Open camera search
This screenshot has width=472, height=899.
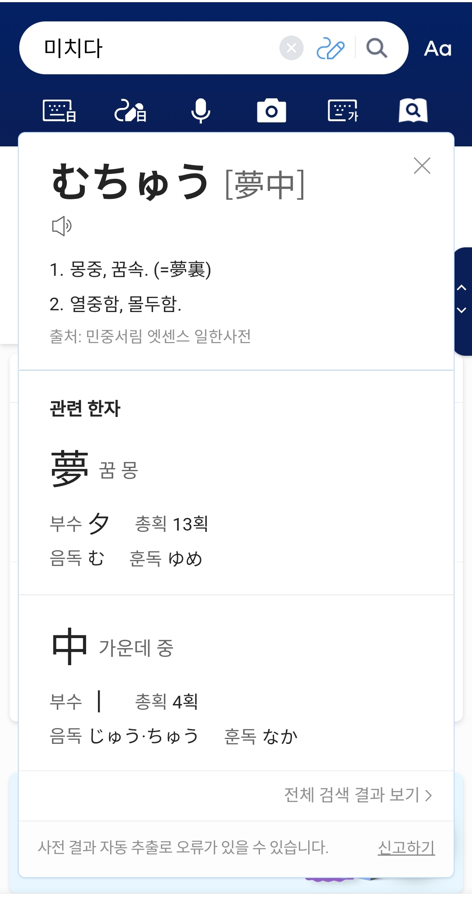coord(271,111)
